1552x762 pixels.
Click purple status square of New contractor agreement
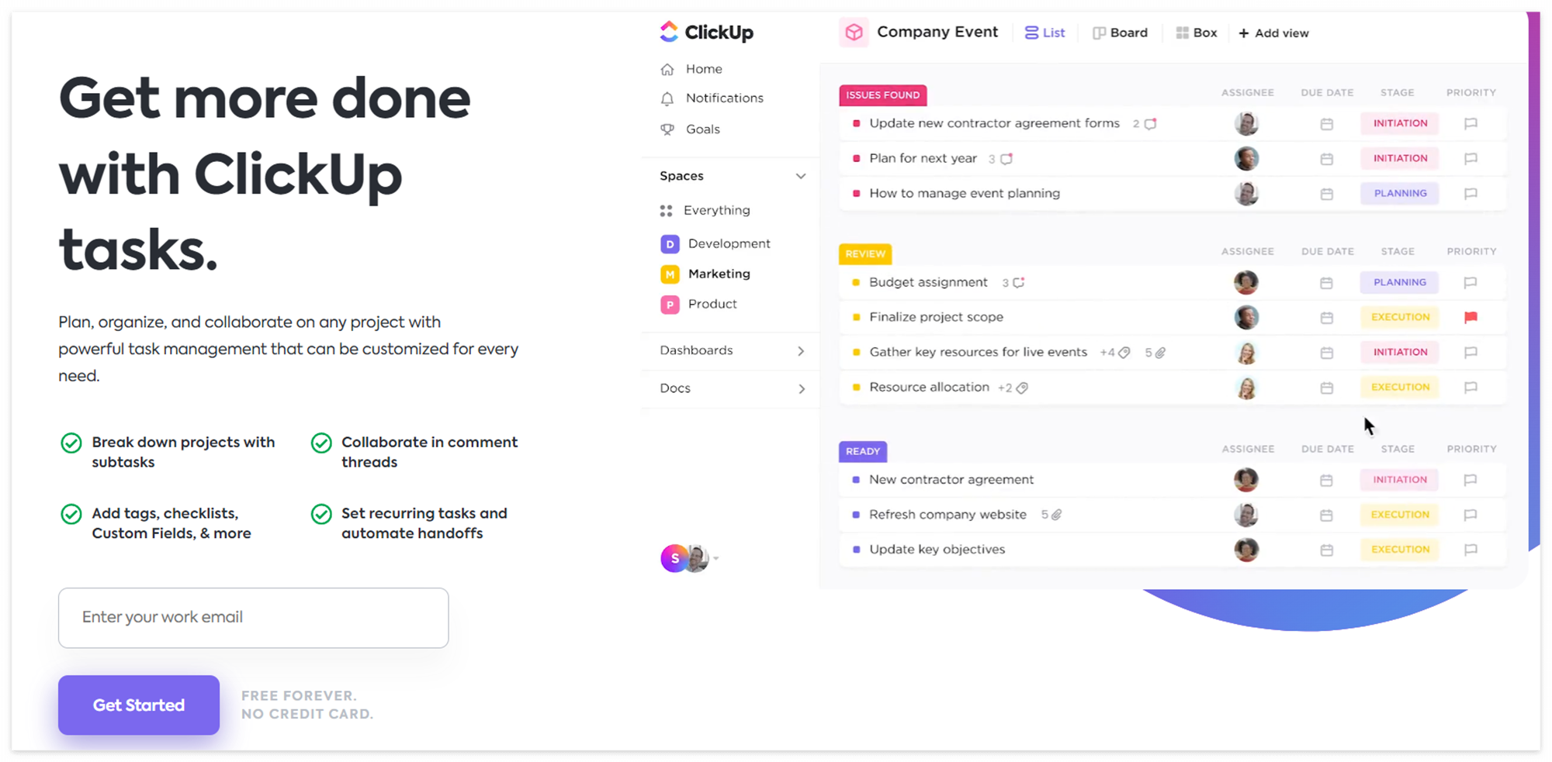coord(856,480)
